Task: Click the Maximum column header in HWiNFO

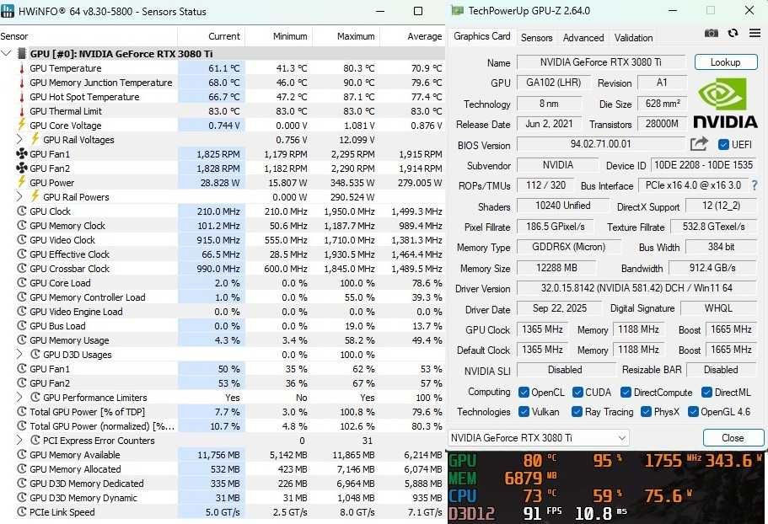Action: [x=346, y=36]
